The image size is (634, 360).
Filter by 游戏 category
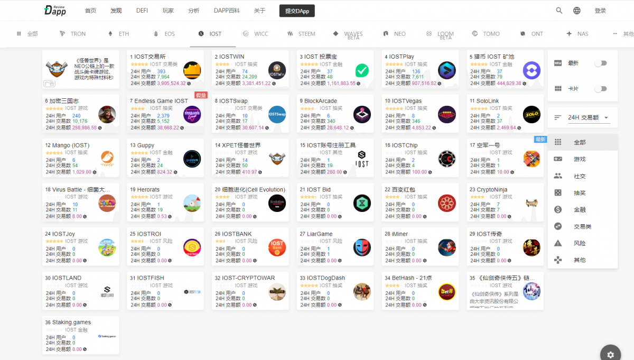(x=583, y=159)
